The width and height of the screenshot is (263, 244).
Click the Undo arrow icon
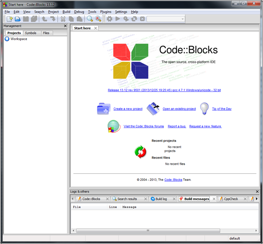44,19
